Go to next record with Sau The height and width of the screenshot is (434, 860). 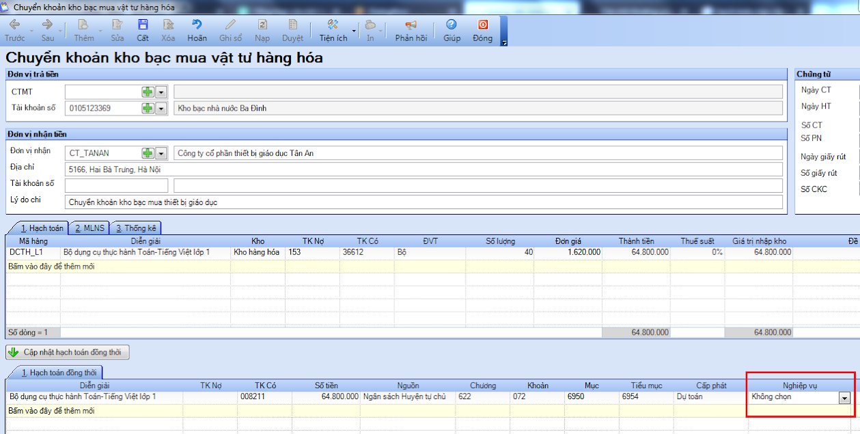click(x=48, y=31)
